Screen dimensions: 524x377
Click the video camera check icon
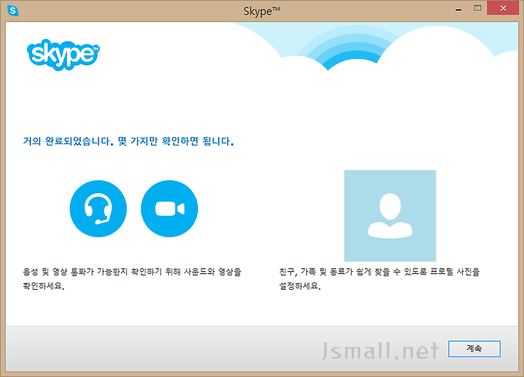[x=170, y=208]
